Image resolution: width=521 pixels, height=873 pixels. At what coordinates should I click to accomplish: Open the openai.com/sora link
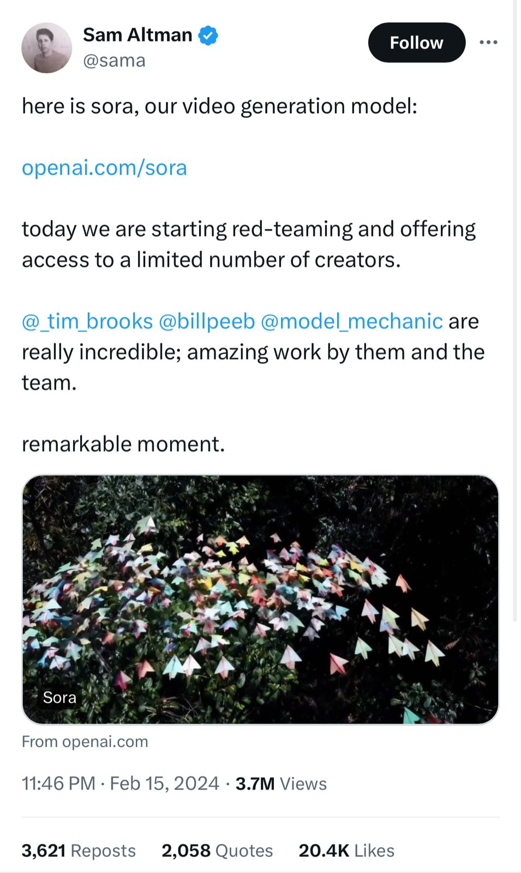104,168
